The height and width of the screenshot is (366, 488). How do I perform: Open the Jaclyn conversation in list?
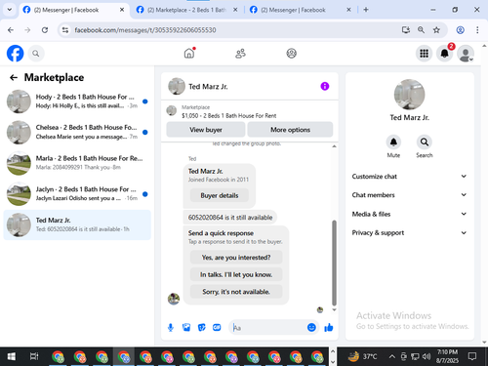pos(77,193)
